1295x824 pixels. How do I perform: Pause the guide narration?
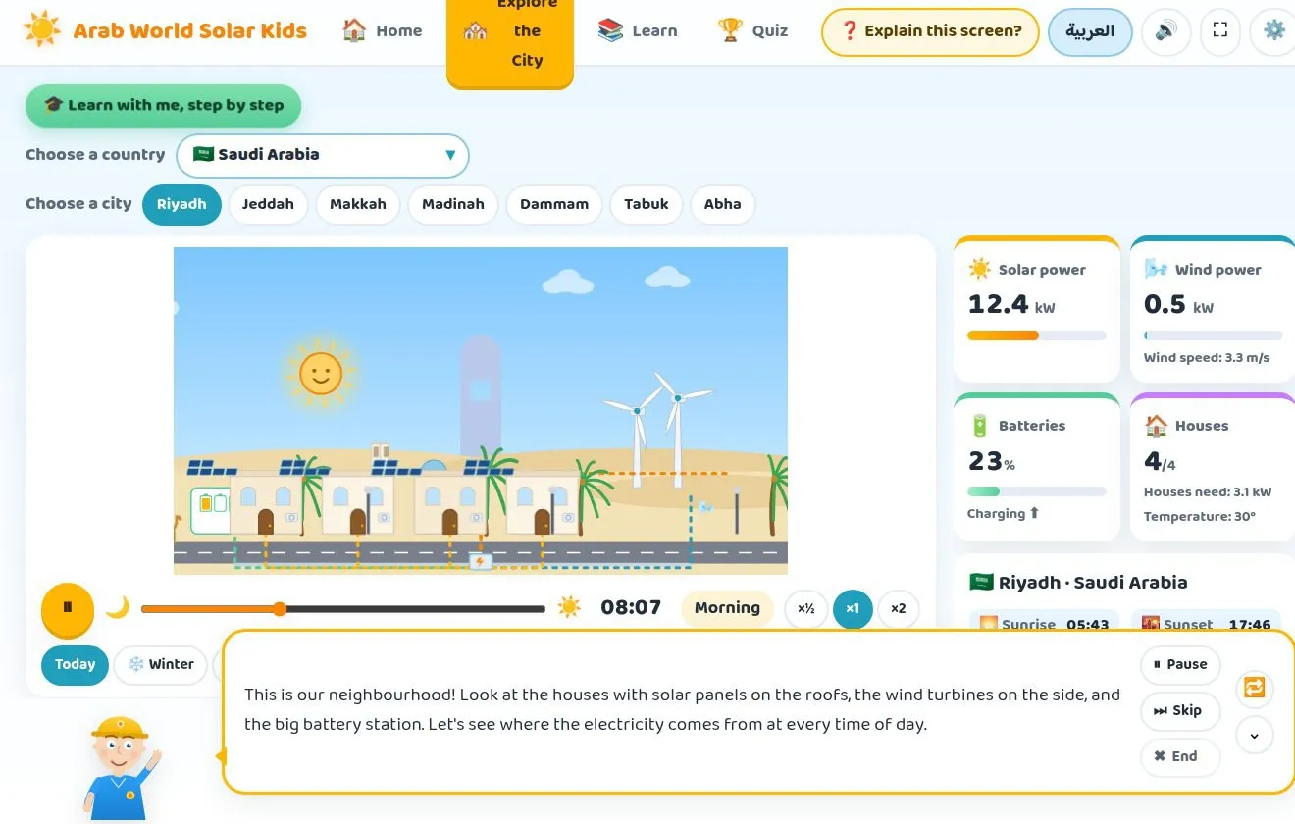[1180, 665]
